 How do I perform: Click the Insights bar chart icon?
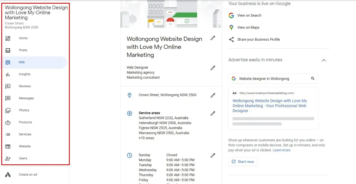pos(8,74)
